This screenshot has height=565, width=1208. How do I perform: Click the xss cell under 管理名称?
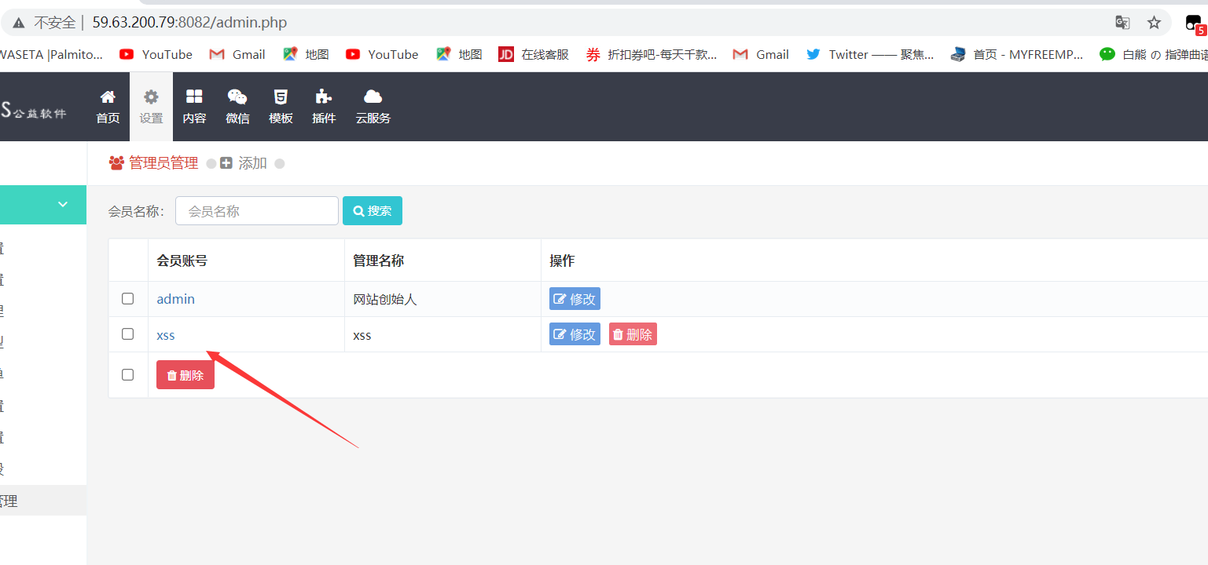tap(362, 335)
